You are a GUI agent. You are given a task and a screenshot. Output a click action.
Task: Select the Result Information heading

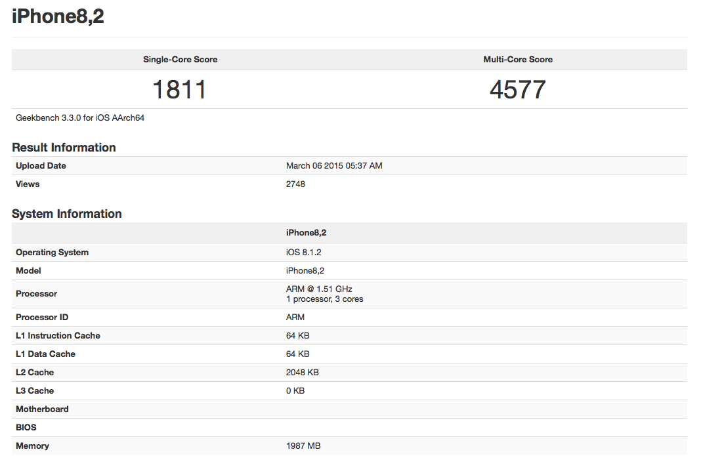click(x=64, y=148)
